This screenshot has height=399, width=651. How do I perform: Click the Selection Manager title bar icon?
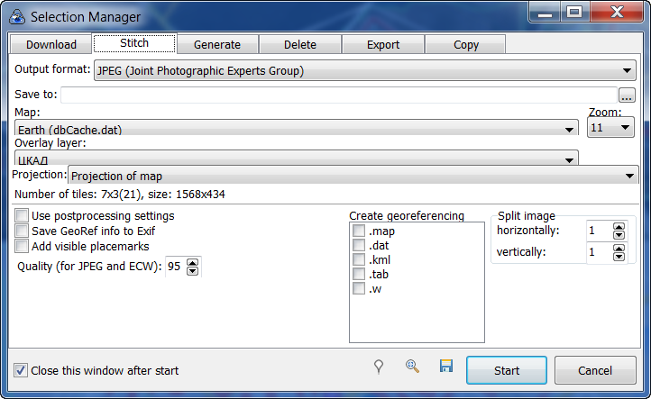click(15, 16)
